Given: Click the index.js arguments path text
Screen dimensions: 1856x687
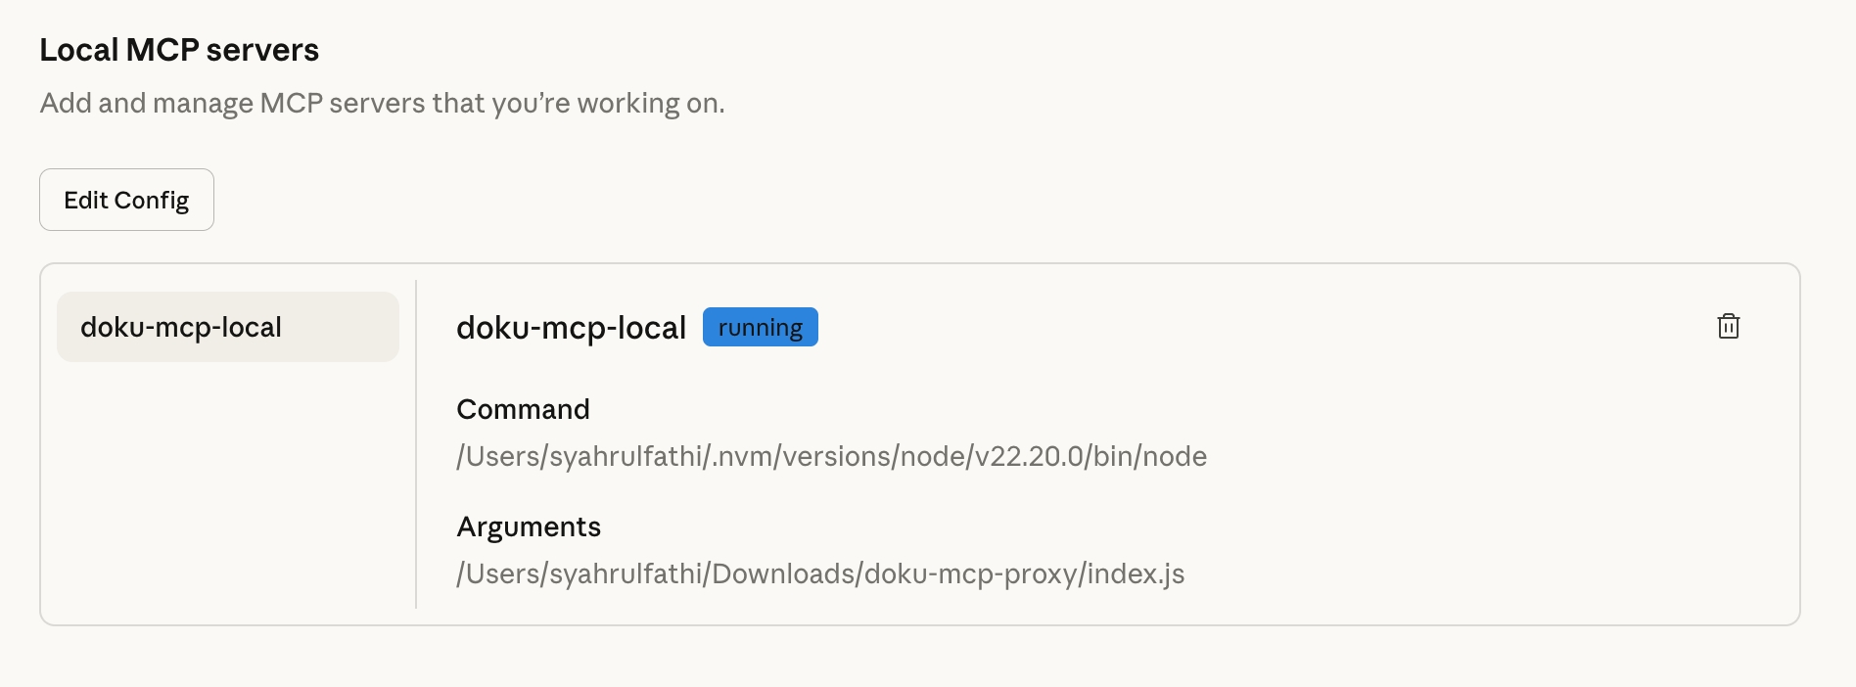Looking at the screenshot, I should tap(820, 573).
